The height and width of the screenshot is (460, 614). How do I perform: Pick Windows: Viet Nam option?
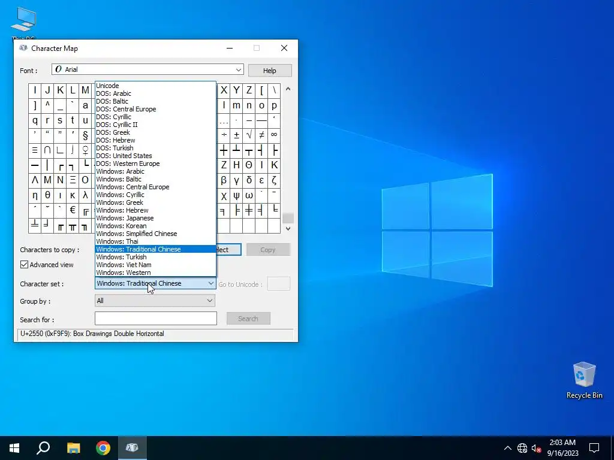[x=155, y=265]
